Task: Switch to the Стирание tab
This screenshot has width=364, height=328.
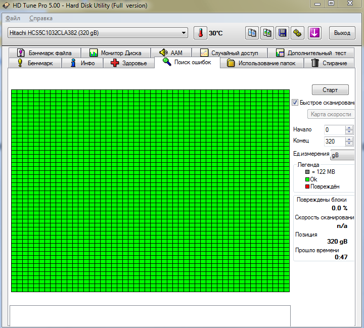Action: click(329, 63)
